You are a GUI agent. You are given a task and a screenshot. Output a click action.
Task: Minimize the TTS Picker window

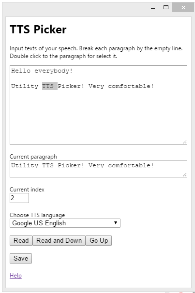(153, 8)
